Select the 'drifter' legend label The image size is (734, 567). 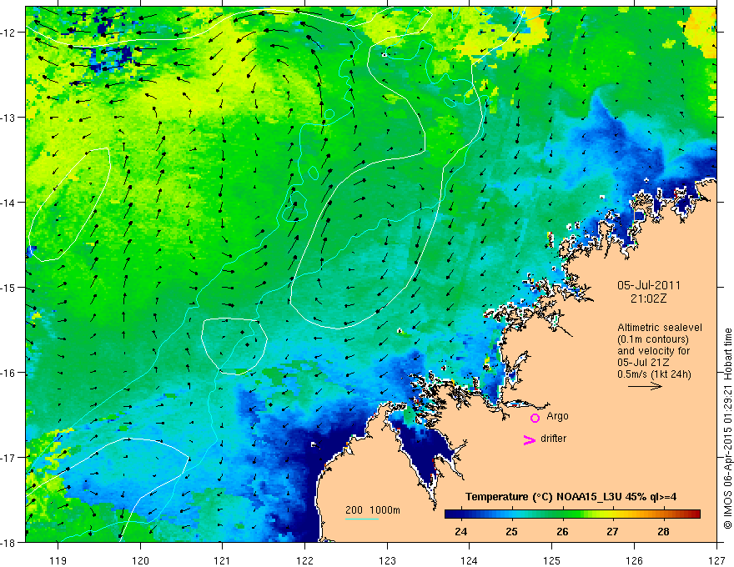point(553,439)
